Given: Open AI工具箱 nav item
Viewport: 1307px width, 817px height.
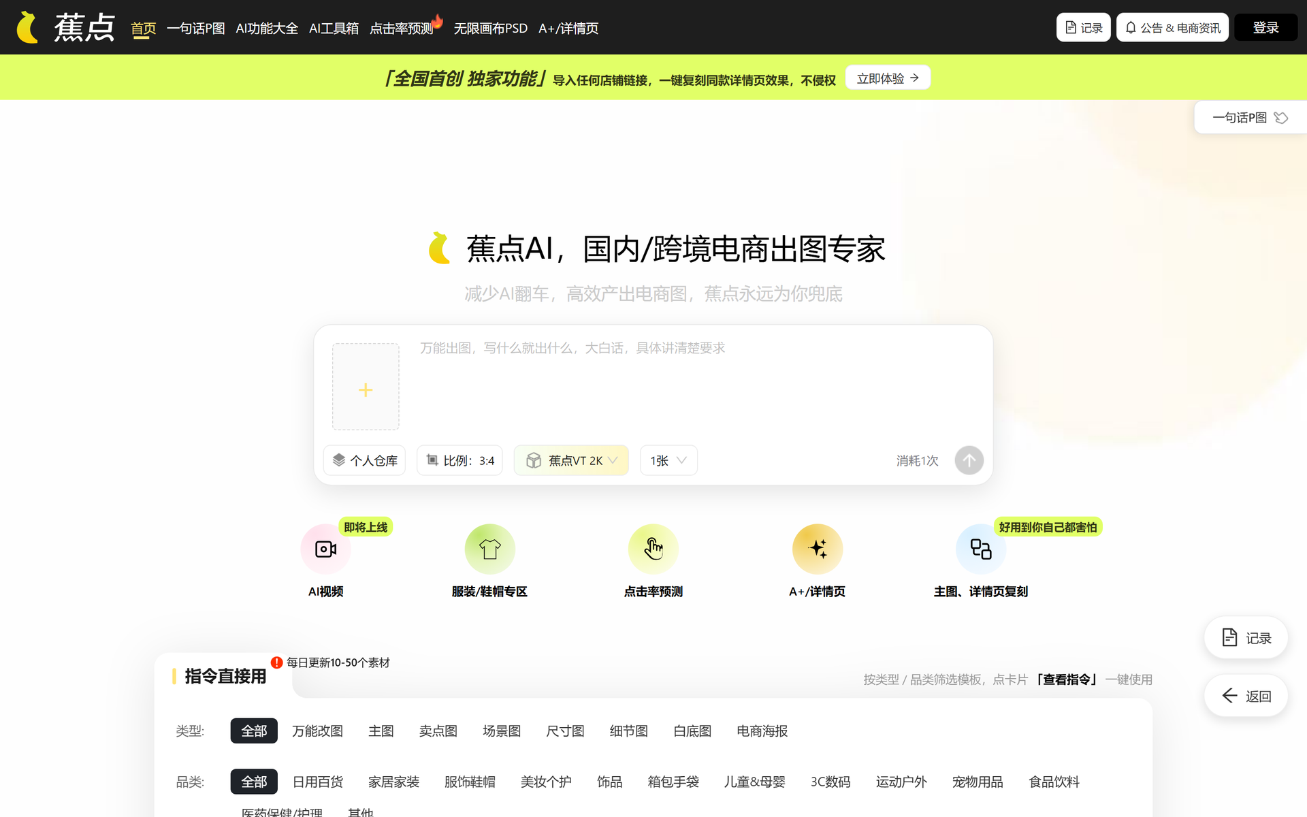Looking at the screenshot, I should pos(334,28).
